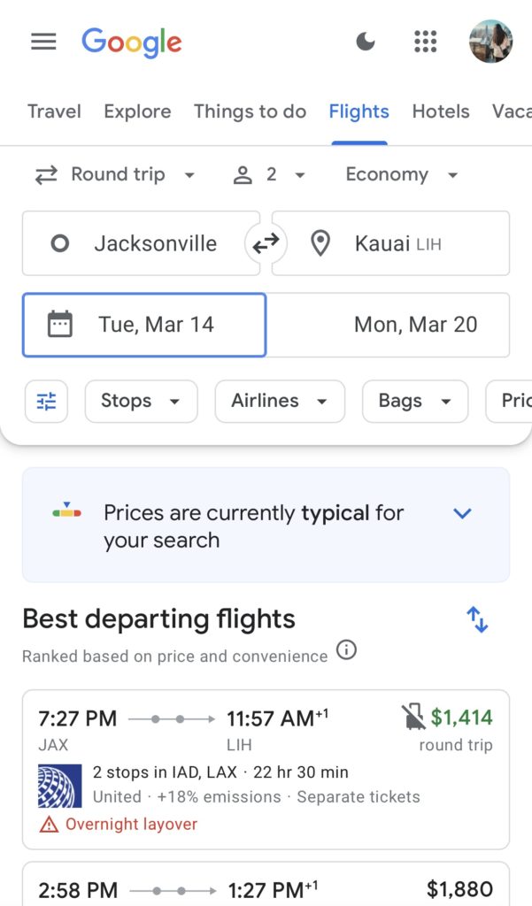Edit the Jacksonville origin field
532x906 pixels.
point(142,244)
